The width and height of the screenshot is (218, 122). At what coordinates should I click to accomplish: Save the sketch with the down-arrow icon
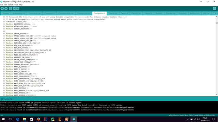click(x=18, y=8)
